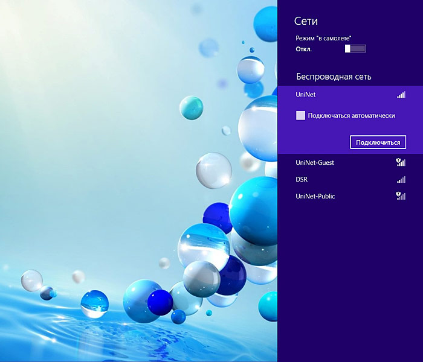
Task: Click the "Подключаться автоматически" label text
Action: 352,116
